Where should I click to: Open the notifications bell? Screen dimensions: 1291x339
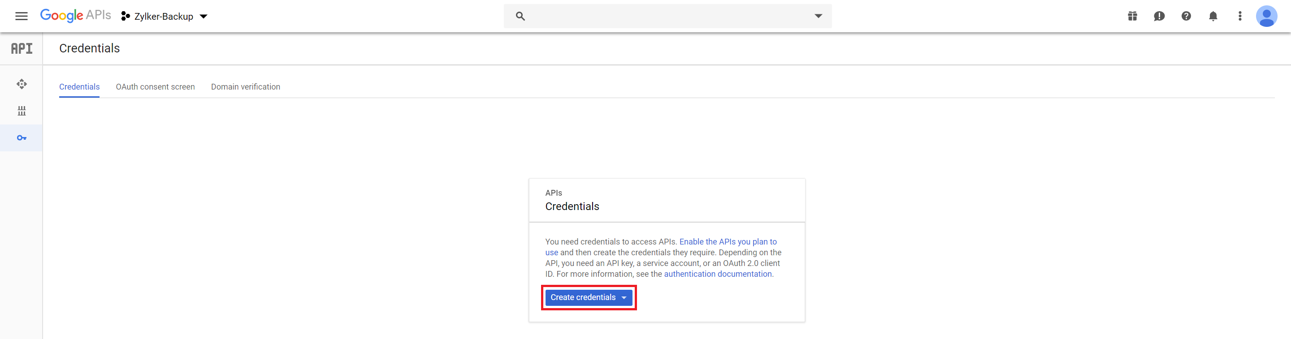click(1213, 17)
